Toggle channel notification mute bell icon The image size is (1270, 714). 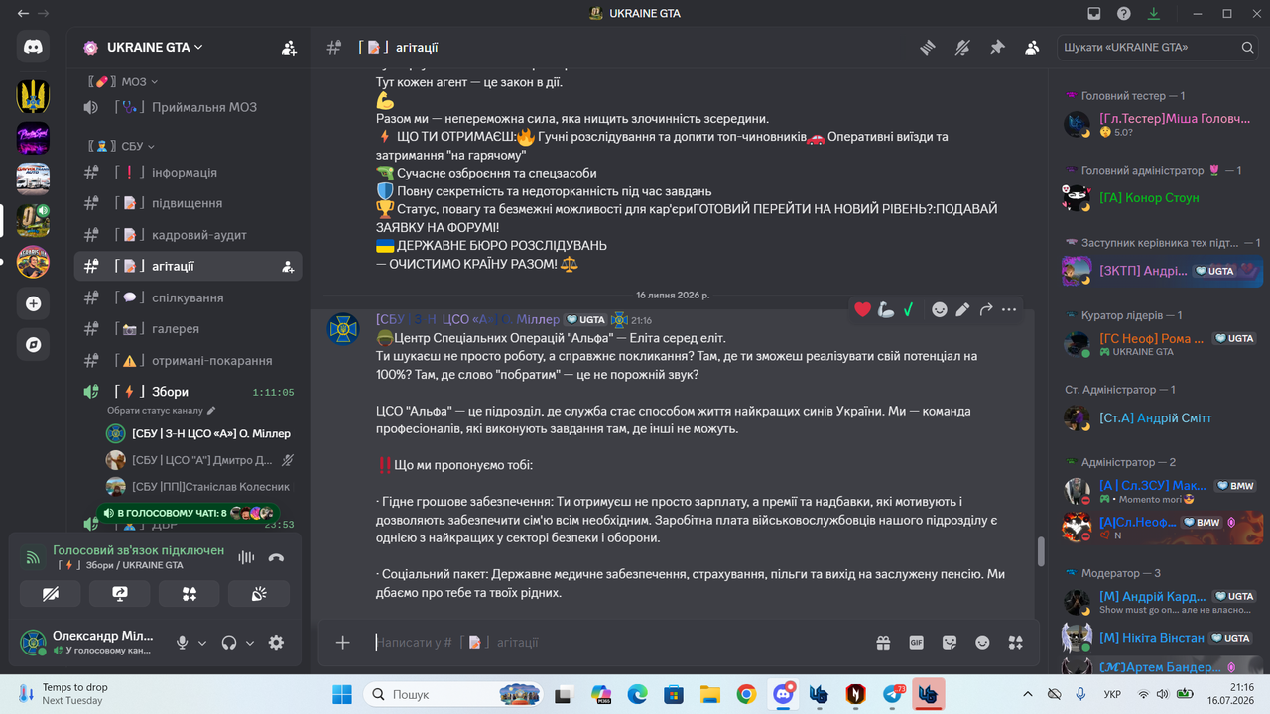pyautogui.click(x=962, y=47)
